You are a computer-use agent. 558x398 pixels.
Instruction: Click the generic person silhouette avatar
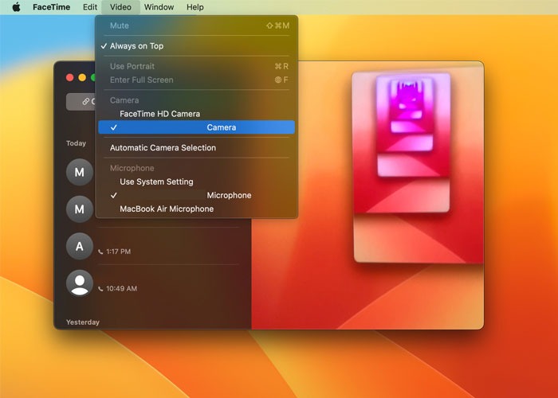pos(80,283)
